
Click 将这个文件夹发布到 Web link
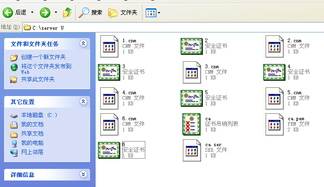tap(46, 69)
